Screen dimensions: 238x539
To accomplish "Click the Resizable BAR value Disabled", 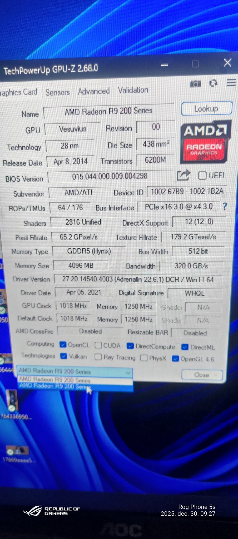I will (x=195, y=333).
